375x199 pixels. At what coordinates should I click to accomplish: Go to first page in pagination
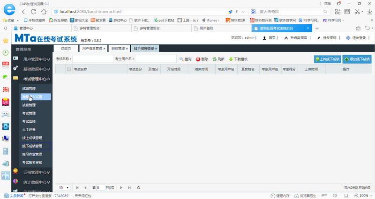(x=77, y=188)
